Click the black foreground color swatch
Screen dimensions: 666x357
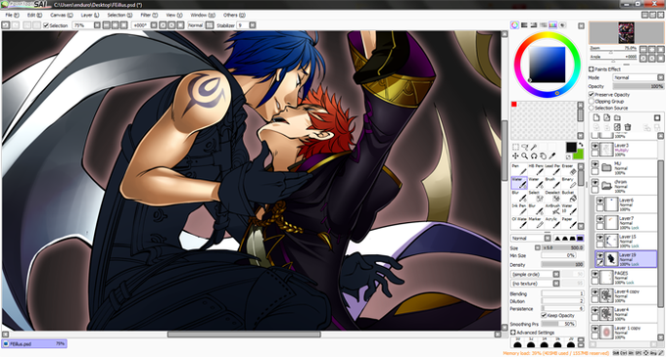pyautogui.click(x=571, y=147)
